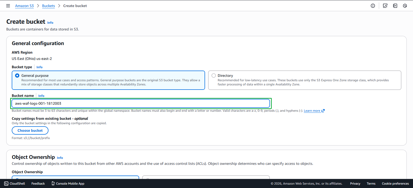Click "Copy settings from existing bucket" label
413x188 pixels.
tap(50, 118)
